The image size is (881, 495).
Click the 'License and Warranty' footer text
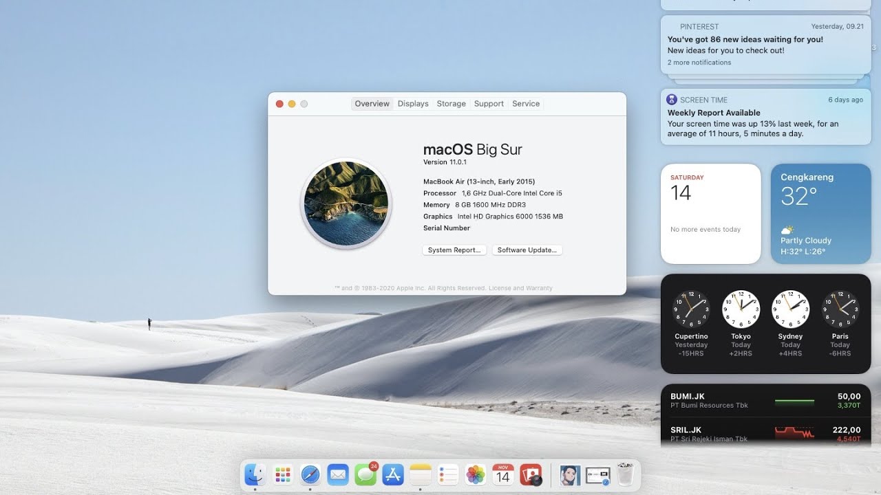click(520, 288)
